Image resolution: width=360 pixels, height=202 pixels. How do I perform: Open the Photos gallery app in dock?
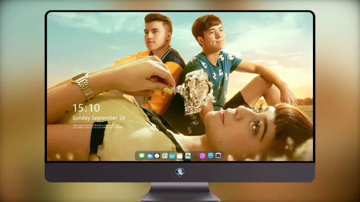(x=188, y=156)
